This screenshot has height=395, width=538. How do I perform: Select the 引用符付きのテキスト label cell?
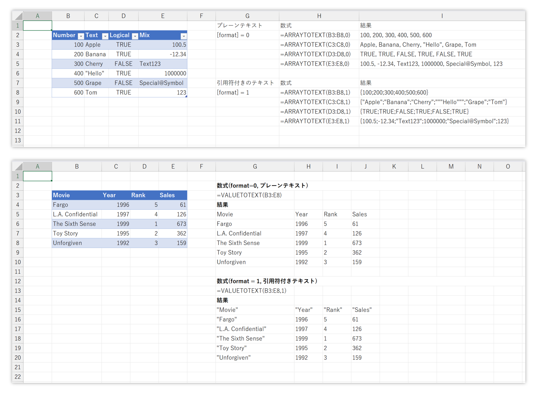tap(247, 83)
